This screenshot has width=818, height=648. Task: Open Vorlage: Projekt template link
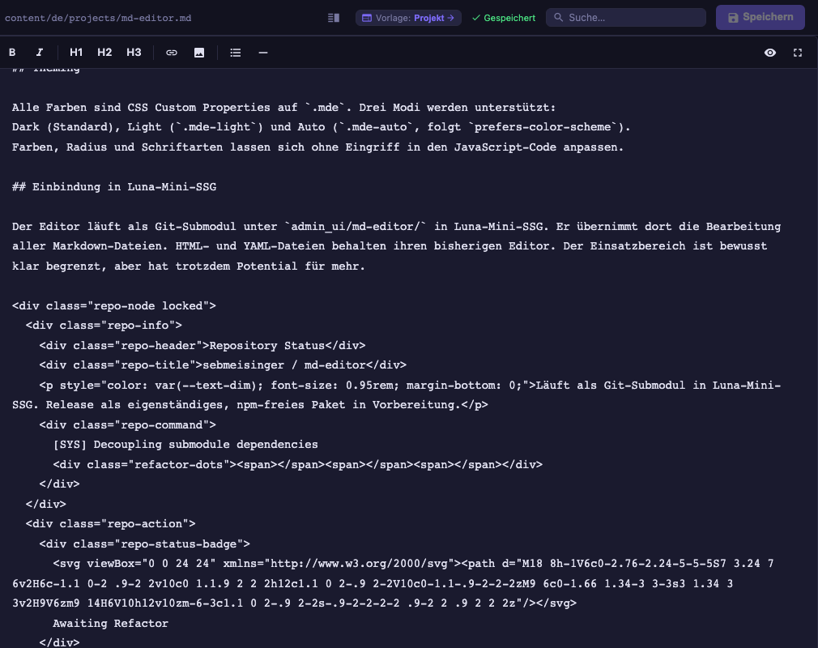click(408, 18)
